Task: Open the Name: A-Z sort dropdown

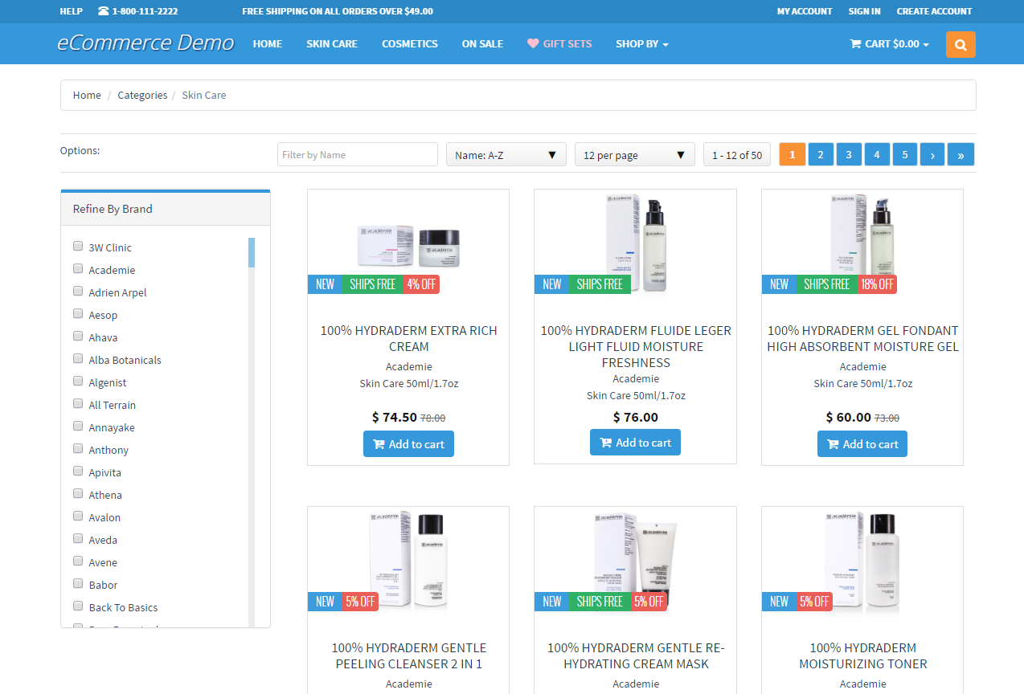Action: click(506, 154)
